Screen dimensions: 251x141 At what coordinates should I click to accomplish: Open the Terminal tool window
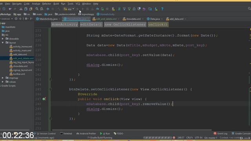[x=66, y=134]
